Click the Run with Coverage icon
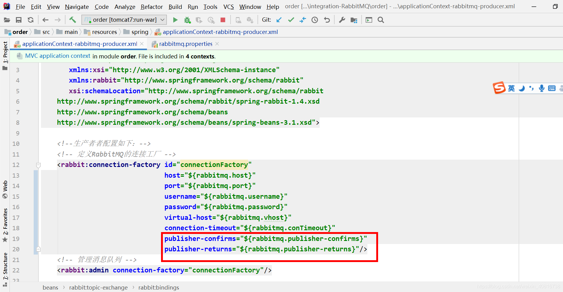This screenshot has width=563, height=292. coord(199,20)
